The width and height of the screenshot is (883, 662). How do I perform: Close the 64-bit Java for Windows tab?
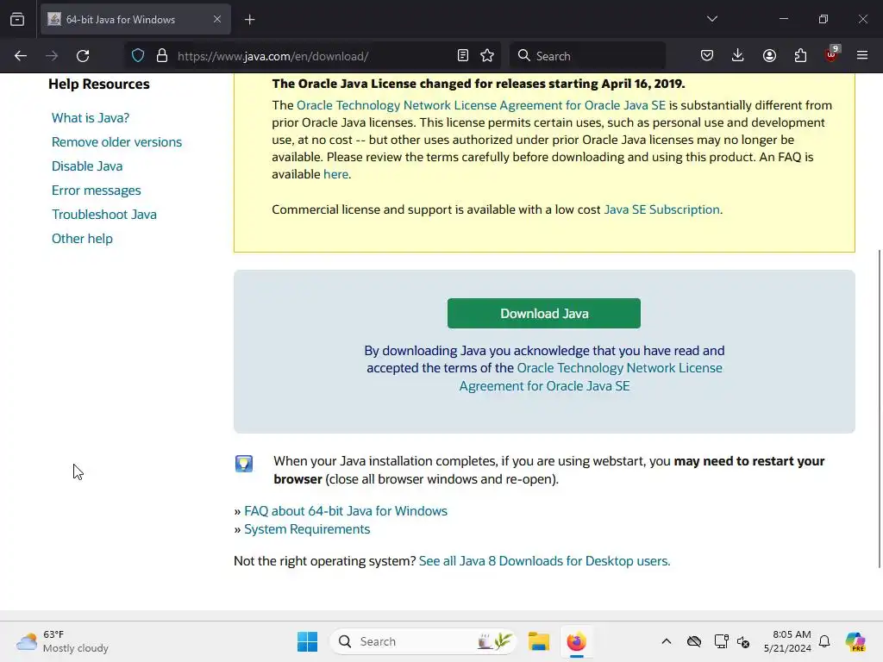coord(217,19)
